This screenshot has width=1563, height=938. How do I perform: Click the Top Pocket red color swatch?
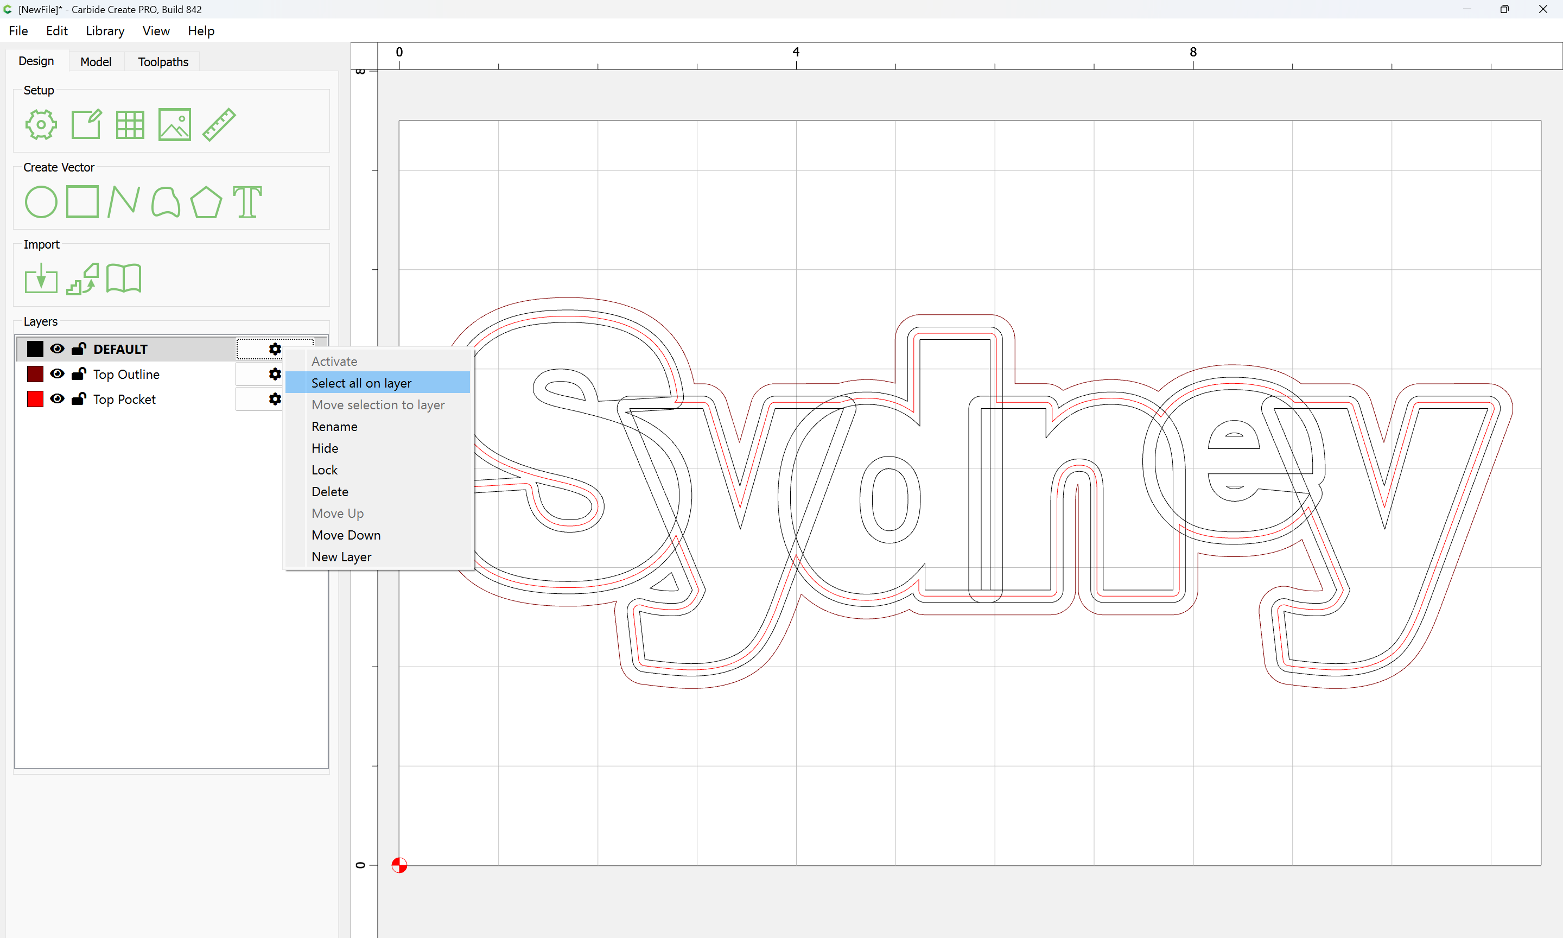[35, 399]
